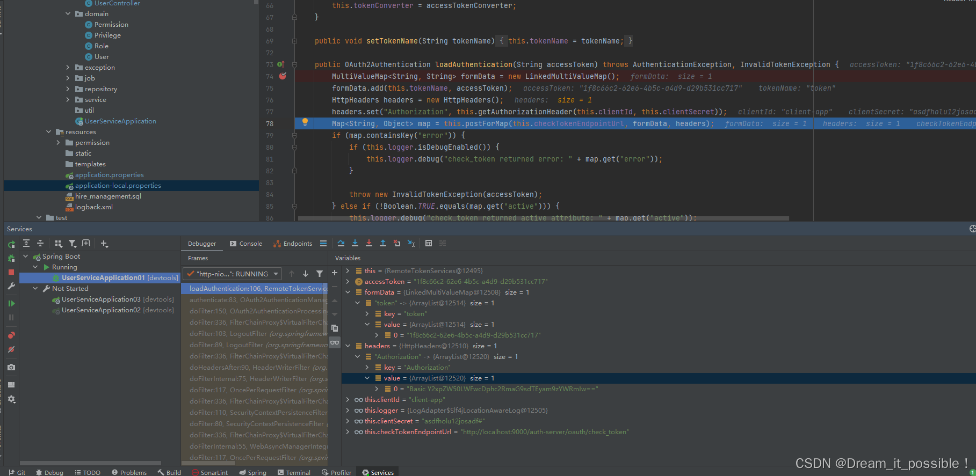Open View Breakpoints red circles icon
This screenshot has height=476, width=976.
[11, 335]
